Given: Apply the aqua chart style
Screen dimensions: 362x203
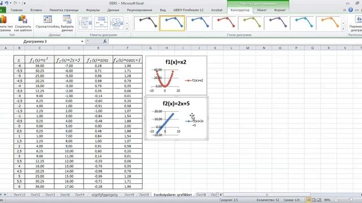Looking at the screenshot, I should (x=302, y=23).
